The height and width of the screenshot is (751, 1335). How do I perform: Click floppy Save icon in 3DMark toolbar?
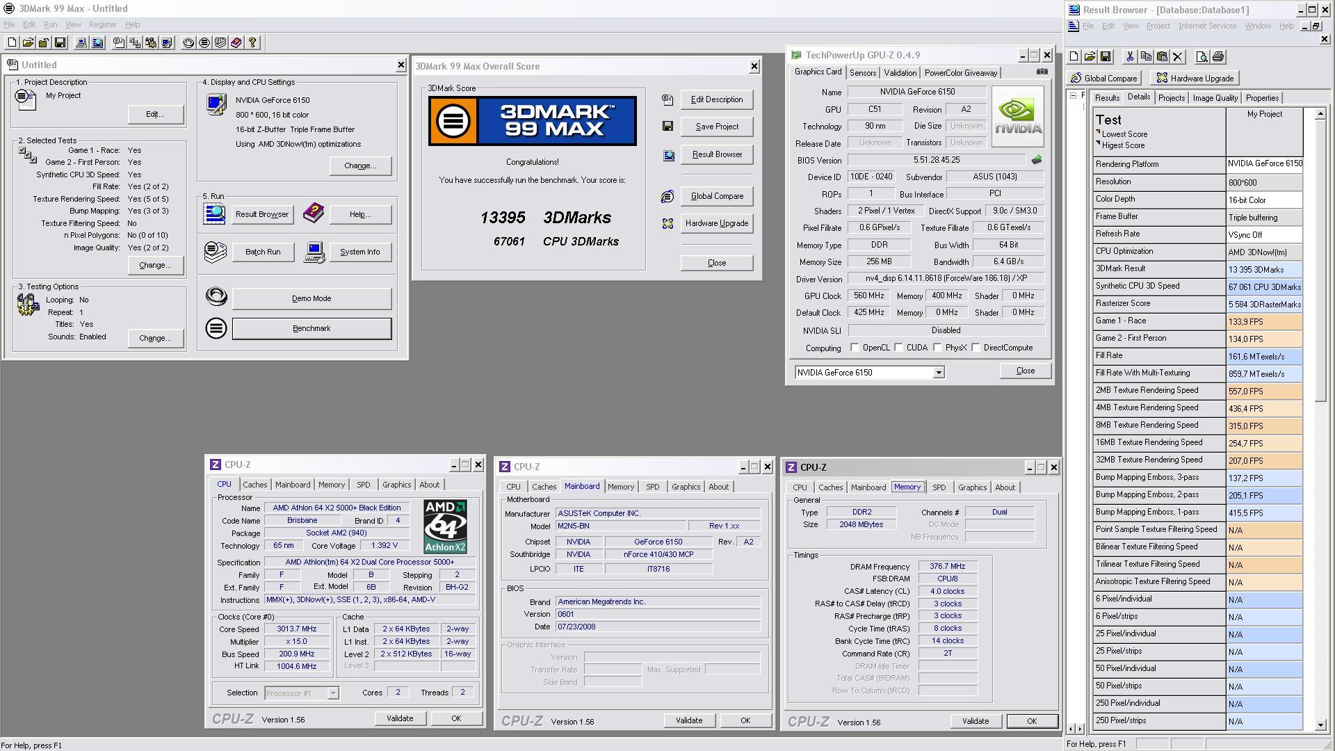60,42
